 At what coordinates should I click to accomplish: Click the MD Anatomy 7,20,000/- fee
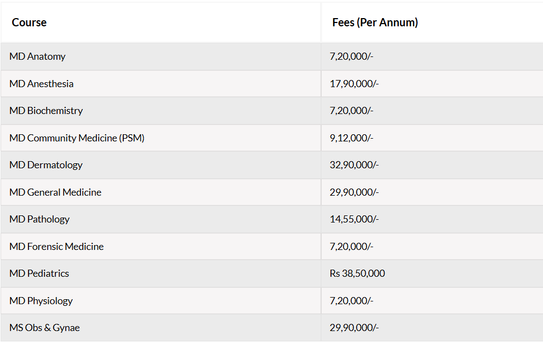[351, 56]
